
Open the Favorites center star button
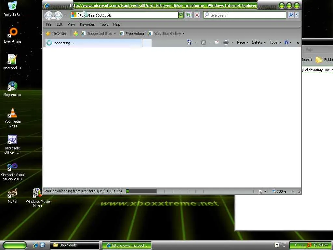[56, 33]
